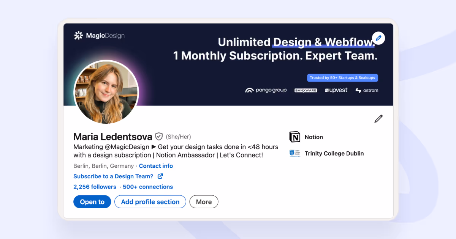Click the (She/Her) pronouns text

point(178,137)
